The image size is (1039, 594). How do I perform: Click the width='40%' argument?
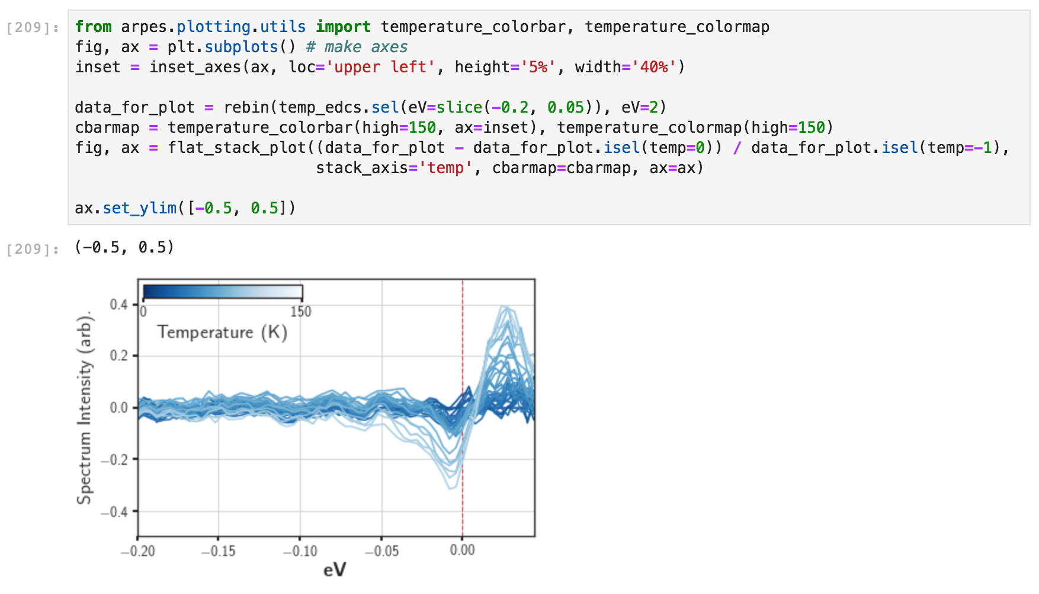pos(626,67)
